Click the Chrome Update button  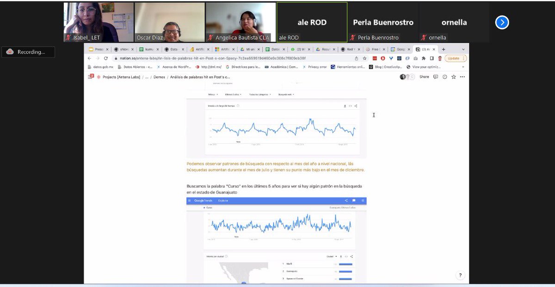coord(456,58)
